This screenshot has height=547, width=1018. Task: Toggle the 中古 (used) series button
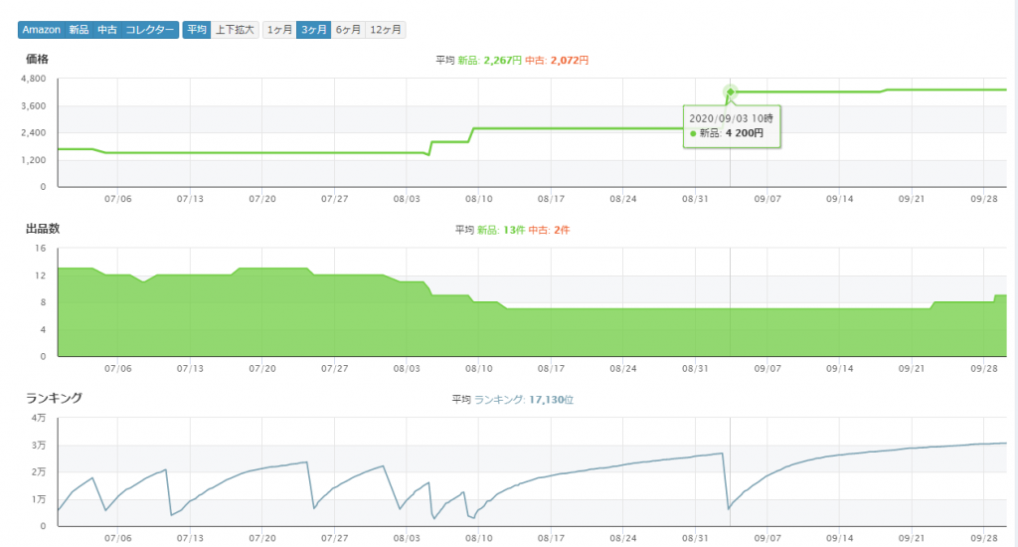click(x=106, y=30)
